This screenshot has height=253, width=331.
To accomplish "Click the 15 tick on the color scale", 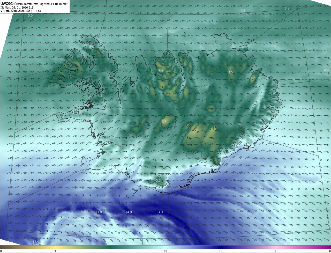I will pos(221,251).
